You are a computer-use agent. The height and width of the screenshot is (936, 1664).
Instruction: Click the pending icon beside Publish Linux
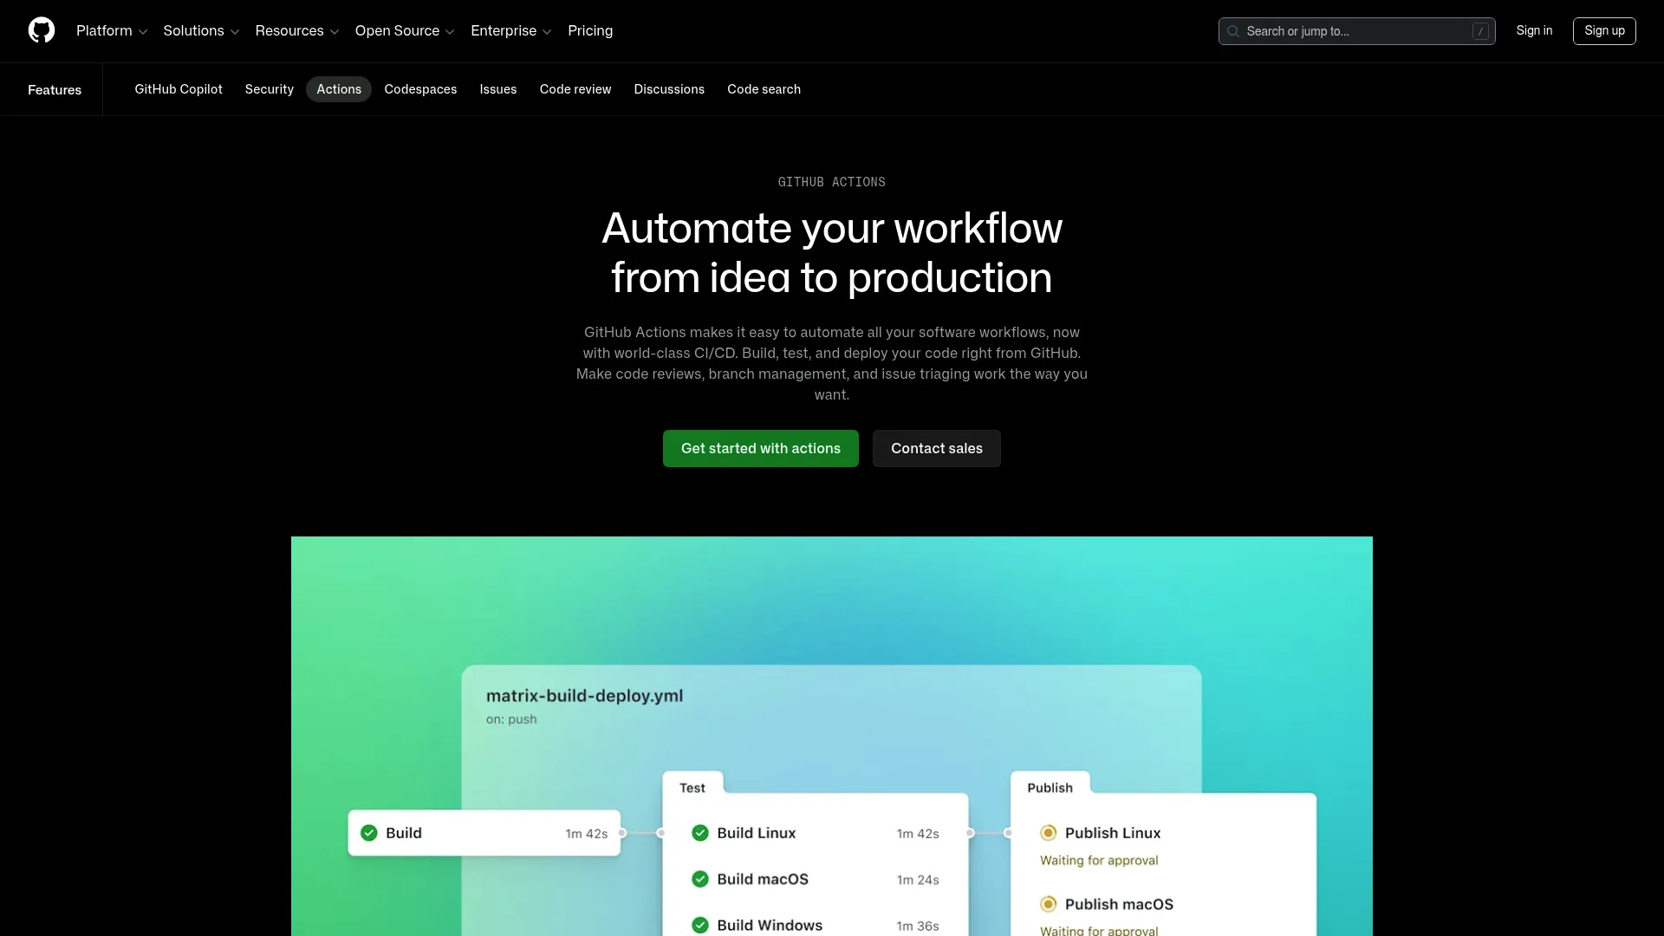tap(1049, 833)
